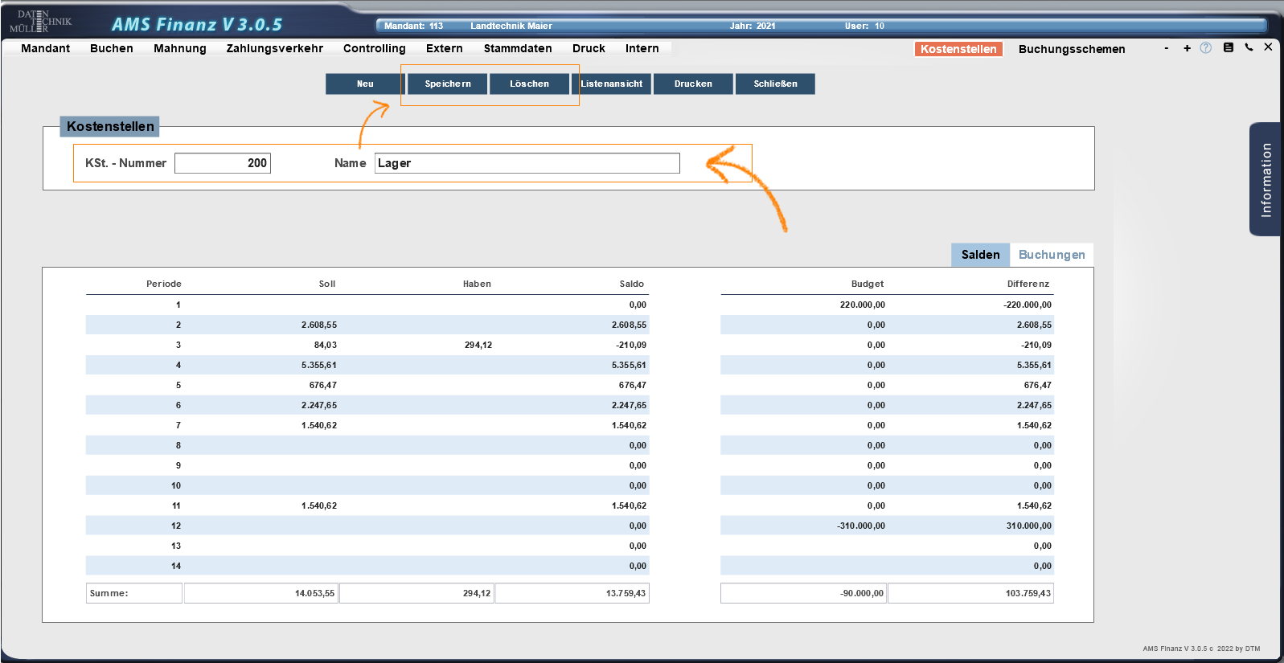Open the Buchen menu
The width and height of the screenshot is (1284, 663).
111,48
